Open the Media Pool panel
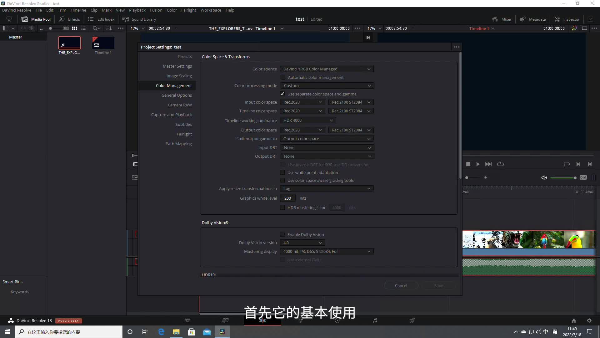This screenshot has width=600, height=338. pos(36,19)
